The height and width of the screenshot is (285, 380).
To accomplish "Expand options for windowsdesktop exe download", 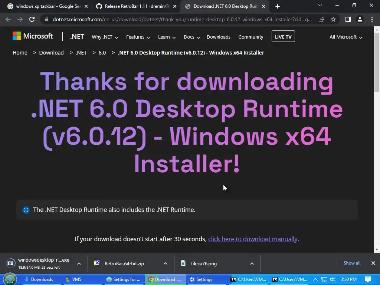I will (x=79, y=263).
